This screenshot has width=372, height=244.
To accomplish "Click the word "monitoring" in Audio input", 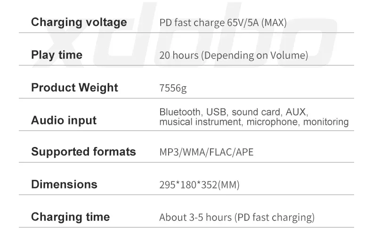I will 326,122.
